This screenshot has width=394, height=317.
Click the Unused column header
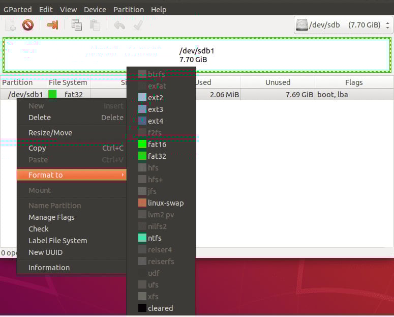[278, 82]
